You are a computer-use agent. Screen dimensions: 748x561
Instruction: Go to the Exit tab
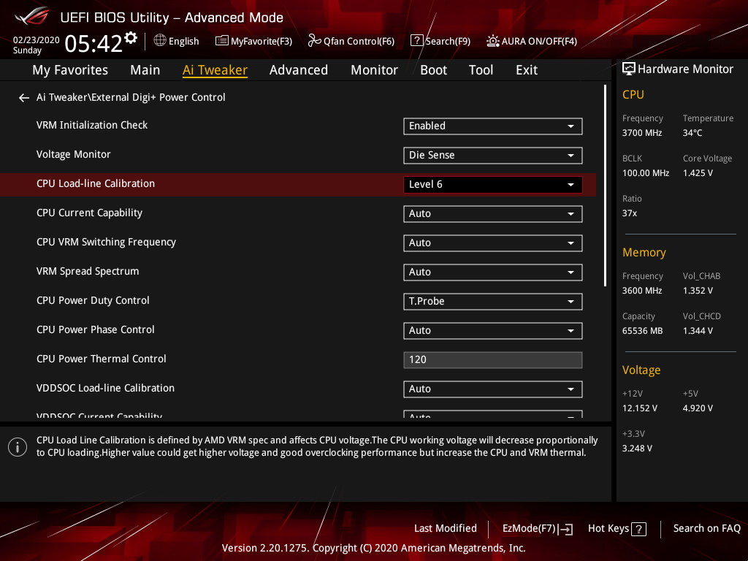point(527,70)
